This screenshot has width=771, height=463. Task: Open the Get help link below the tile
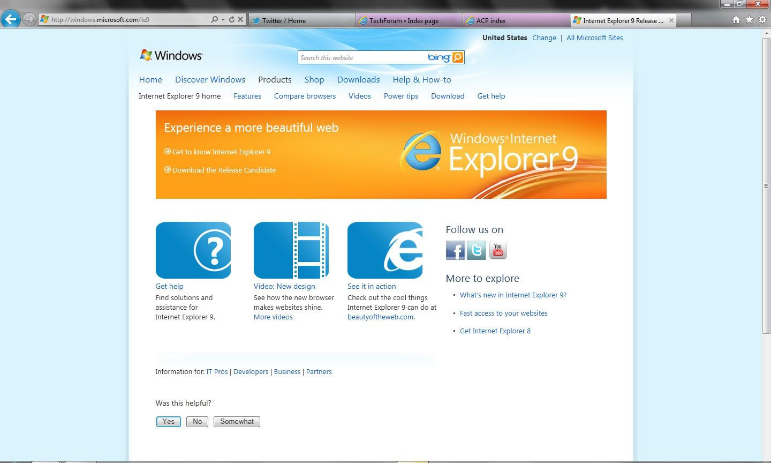tap(169, 286)
